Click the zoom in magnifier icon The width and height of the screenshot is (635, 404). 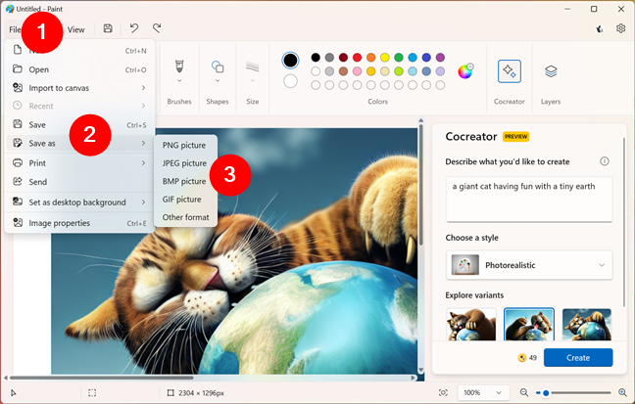(622, 392)
